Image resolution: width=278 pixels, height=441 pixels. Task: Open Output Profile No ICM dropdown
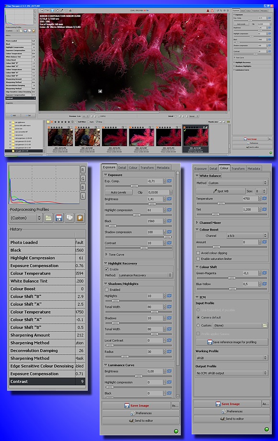tap(232, 373)
